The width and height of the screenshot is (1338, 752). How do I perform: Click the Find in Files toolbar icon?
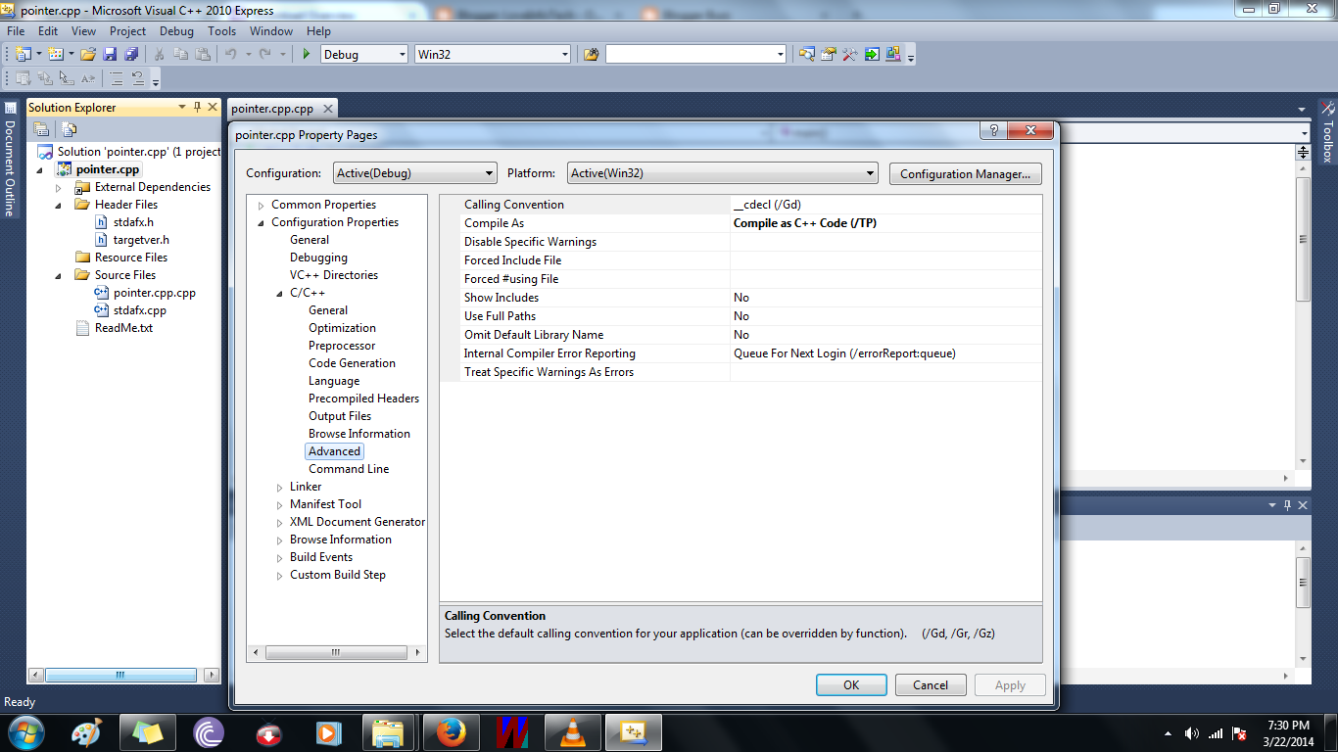point(591,55)
